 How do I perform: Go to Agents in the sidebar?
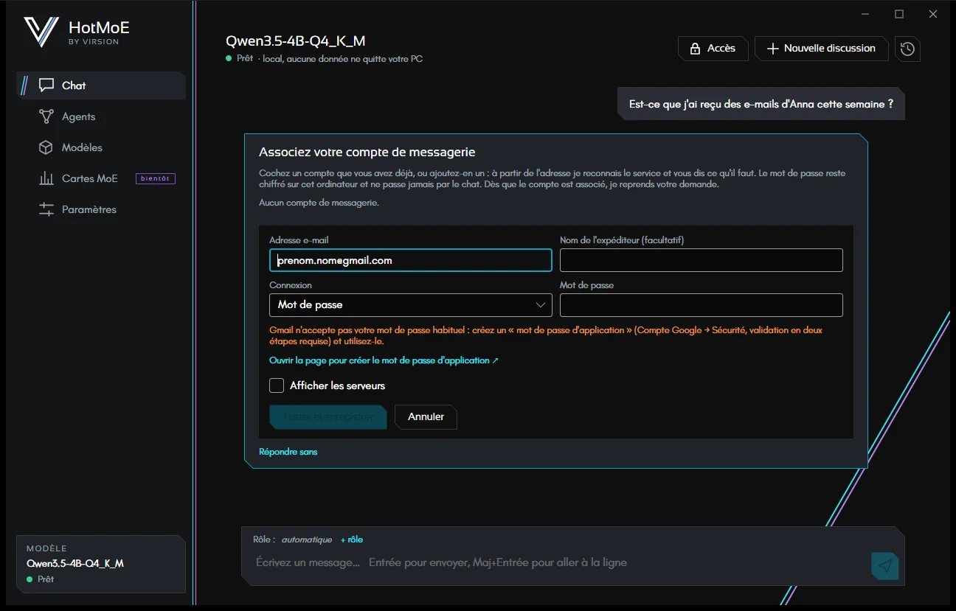[101, 116]
